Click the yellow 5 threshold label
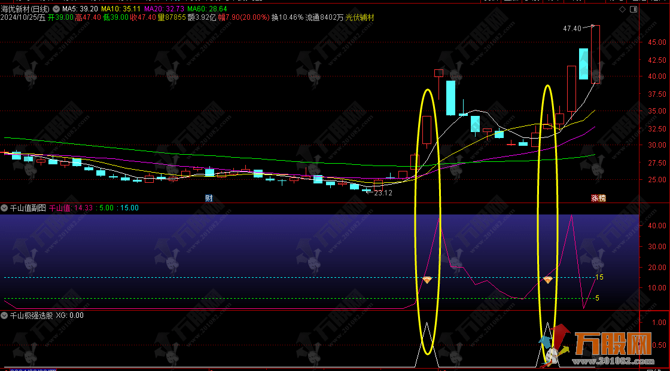The image size is (670, 371). point(598,298)
